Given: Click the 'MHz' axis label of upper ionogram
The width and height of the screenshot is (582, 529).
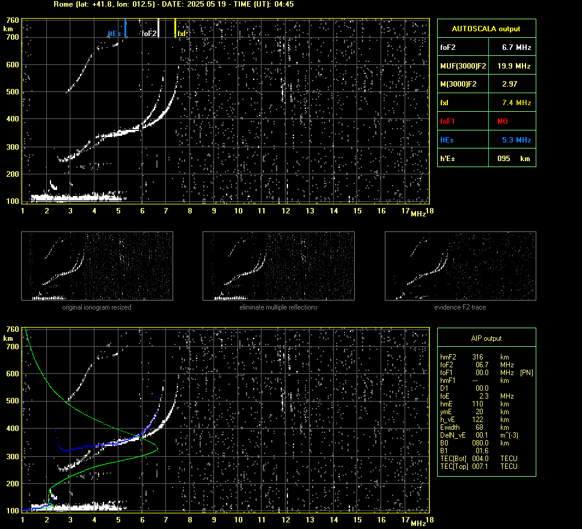Looking at the screenshot, I should click(418, 214).
